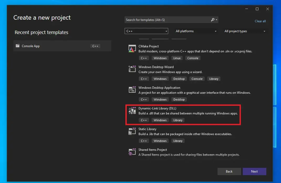Click the Static Library template icon

click(132, 131)
